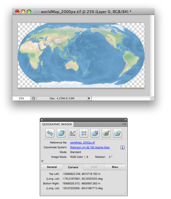Click the disabled DEM tab
Image resolution: width=171 pixels, height=199 pixels.
[94, 167]
